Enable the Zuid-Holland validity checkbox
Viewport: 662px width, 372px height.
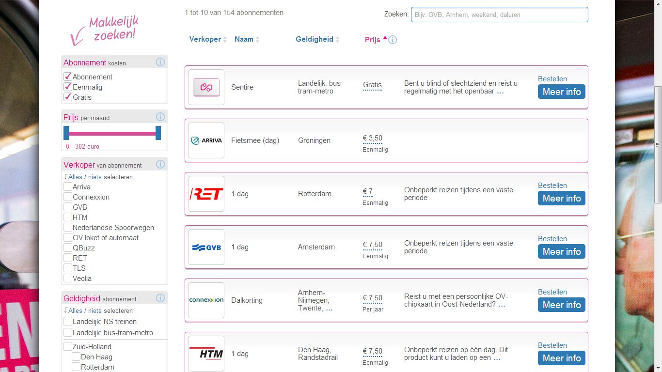(x=68, y=346)
